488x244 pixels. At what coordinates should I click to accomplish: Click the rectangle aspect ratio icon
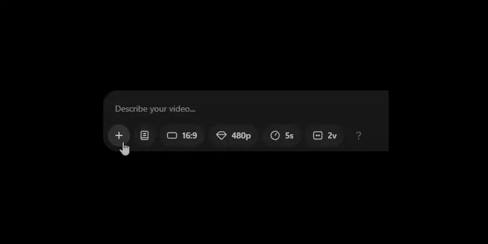coord(172,135)
